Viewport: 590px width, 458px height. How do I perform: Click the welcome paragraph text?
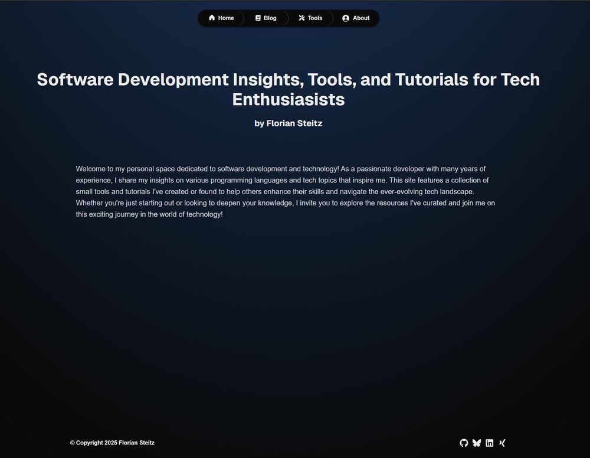tap(286, 191)
